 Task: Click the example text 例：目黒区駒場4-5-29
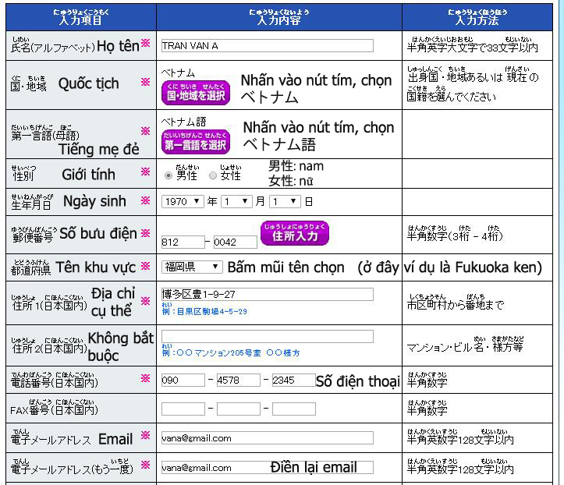click(x=204, y=310)
